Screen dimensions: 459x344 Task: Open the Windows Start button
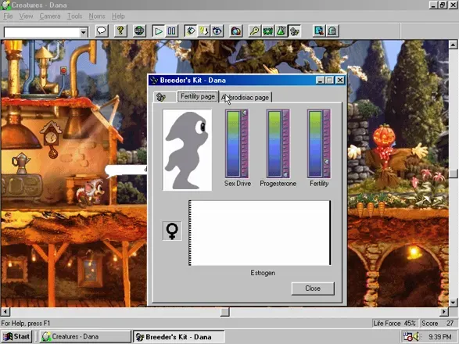click(16, 337)
